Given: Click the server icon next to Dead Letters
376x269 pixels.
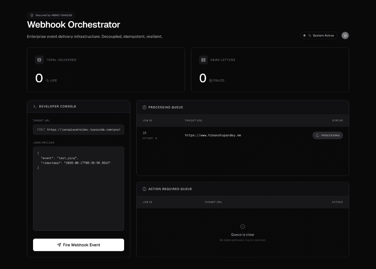Looking at the screenshot, I should (203, 60).
